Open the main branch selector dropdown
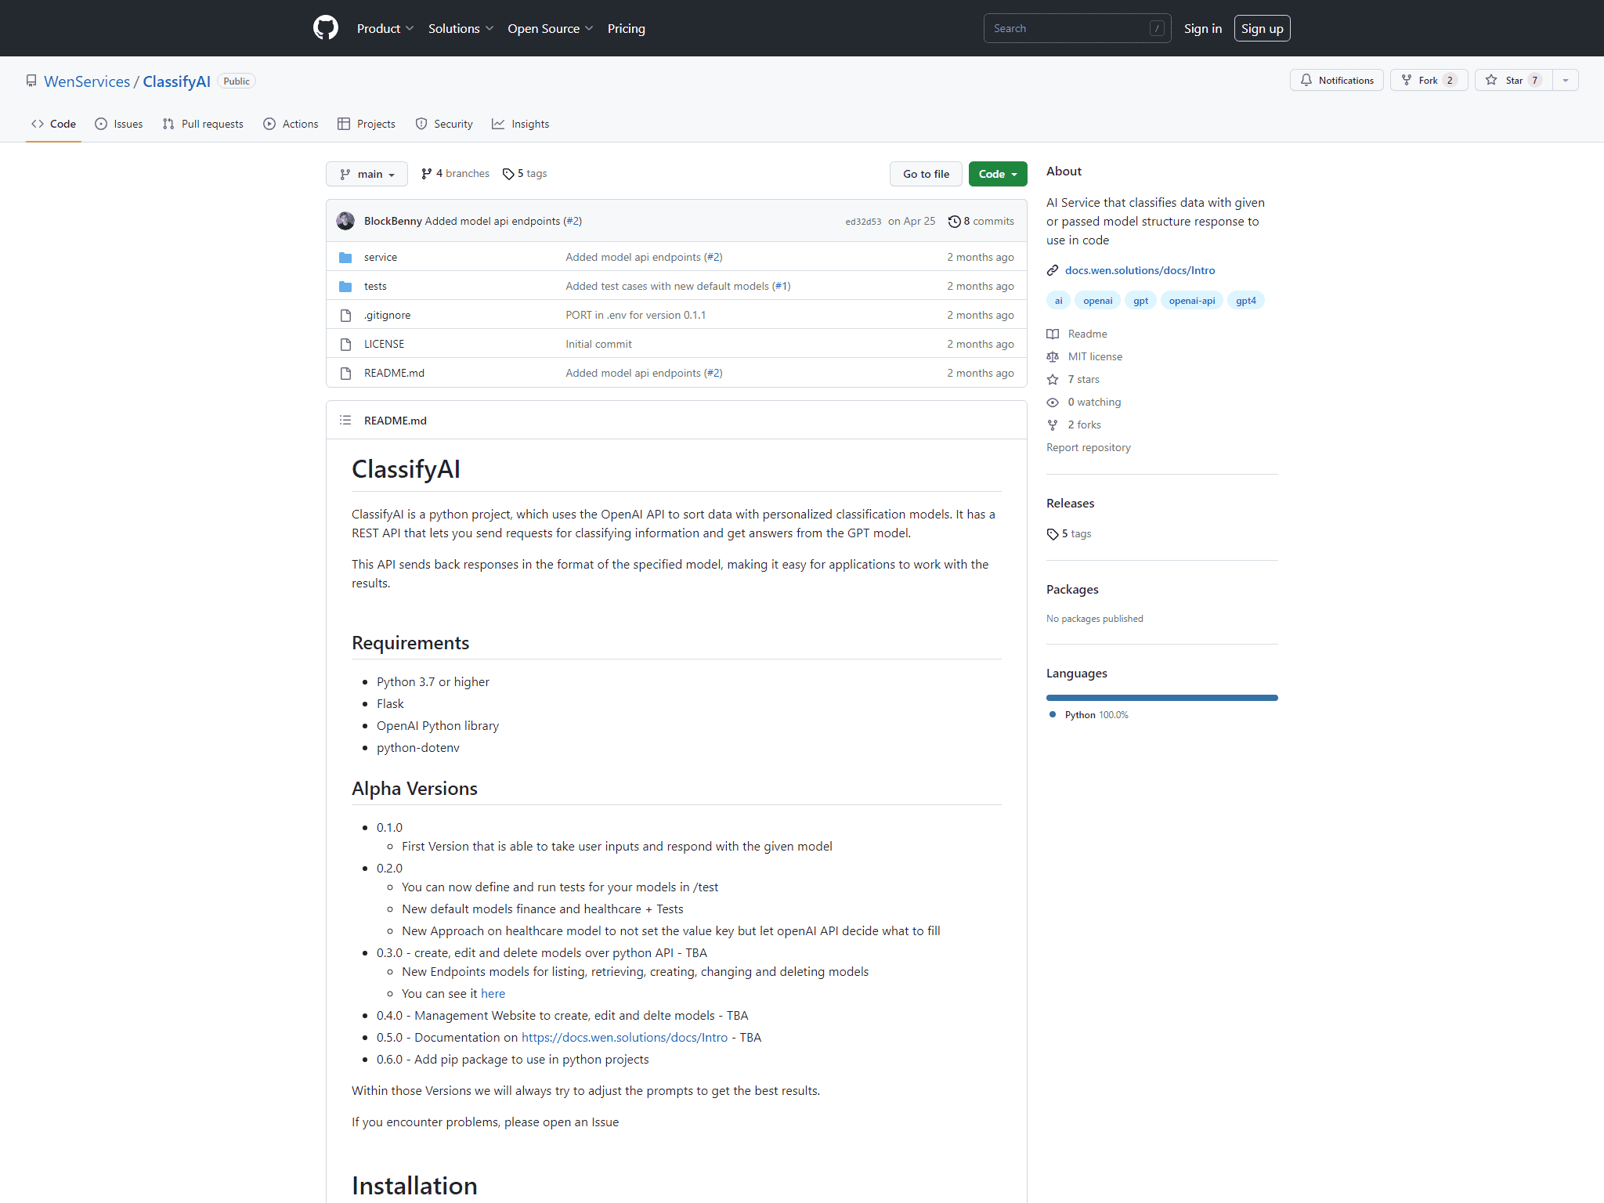The width and height of the screenshot is (1604, 1203). [367, 174]
